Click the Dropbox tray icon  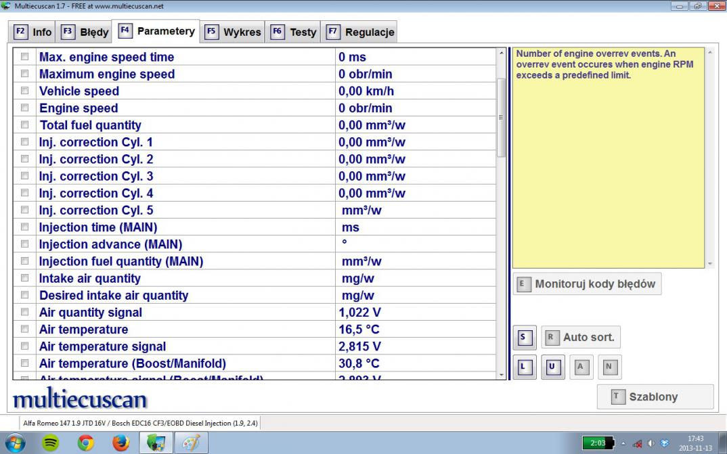point(664,443)
